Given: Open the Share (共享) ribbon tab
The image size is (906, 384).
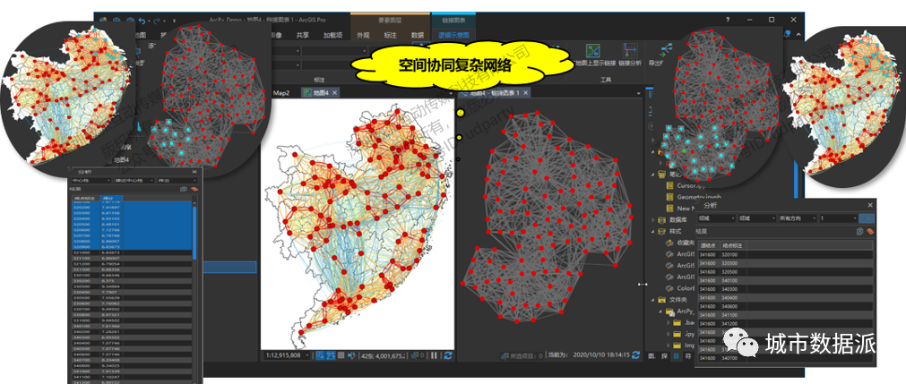Looking at the screenshot, I should 303,35.
